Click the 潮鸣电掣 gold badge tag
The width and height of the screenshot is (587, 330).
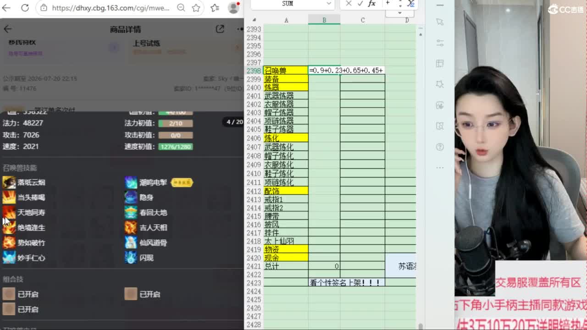point(182,182)
